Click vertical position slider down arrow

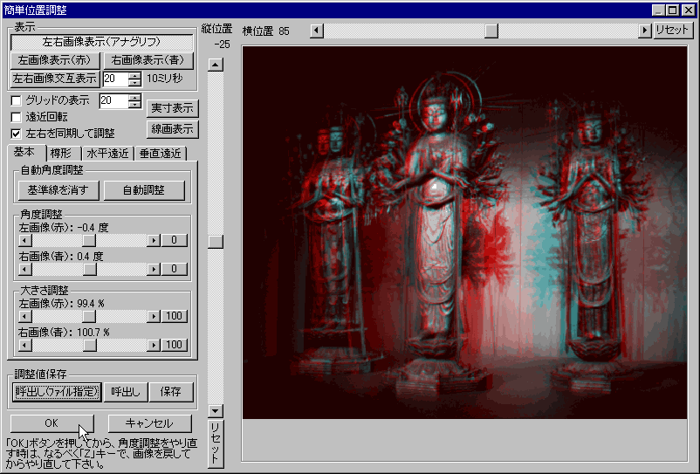(x=216, y=411)
